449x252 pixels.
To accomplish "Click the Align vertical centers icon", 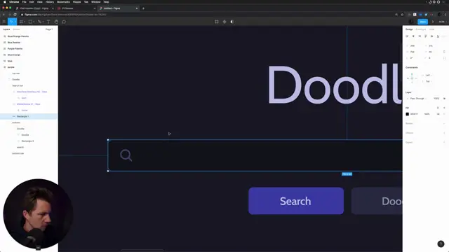I will coord(432,36).
